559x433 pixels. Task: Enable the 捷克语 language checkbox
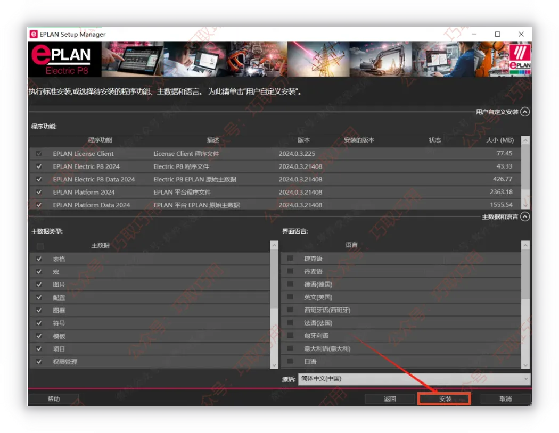pyautogui.click(x=290, y=258)
